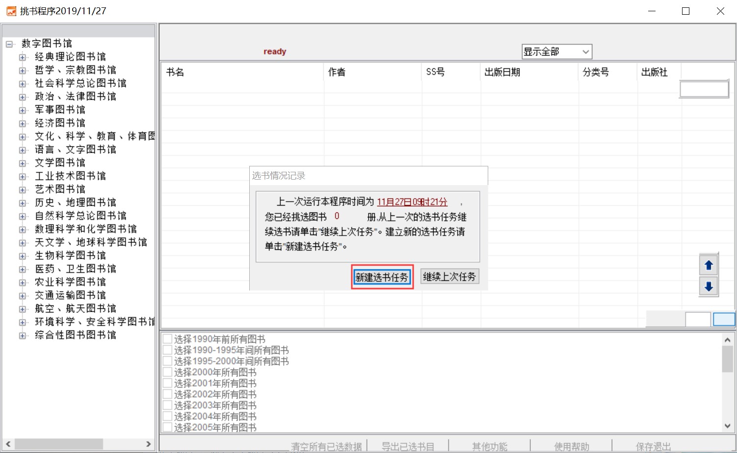Screen dimensions: 737x453
Task: Expand the 文学图书馆 tree node
Action: tap(23, 163)
